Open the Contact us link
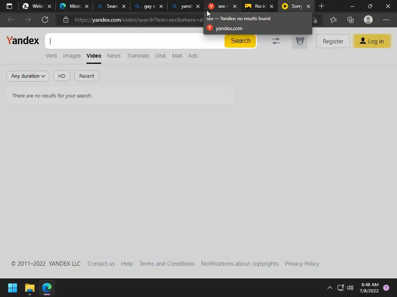Viewport: 397px width, 297px height. click(101, 264)
